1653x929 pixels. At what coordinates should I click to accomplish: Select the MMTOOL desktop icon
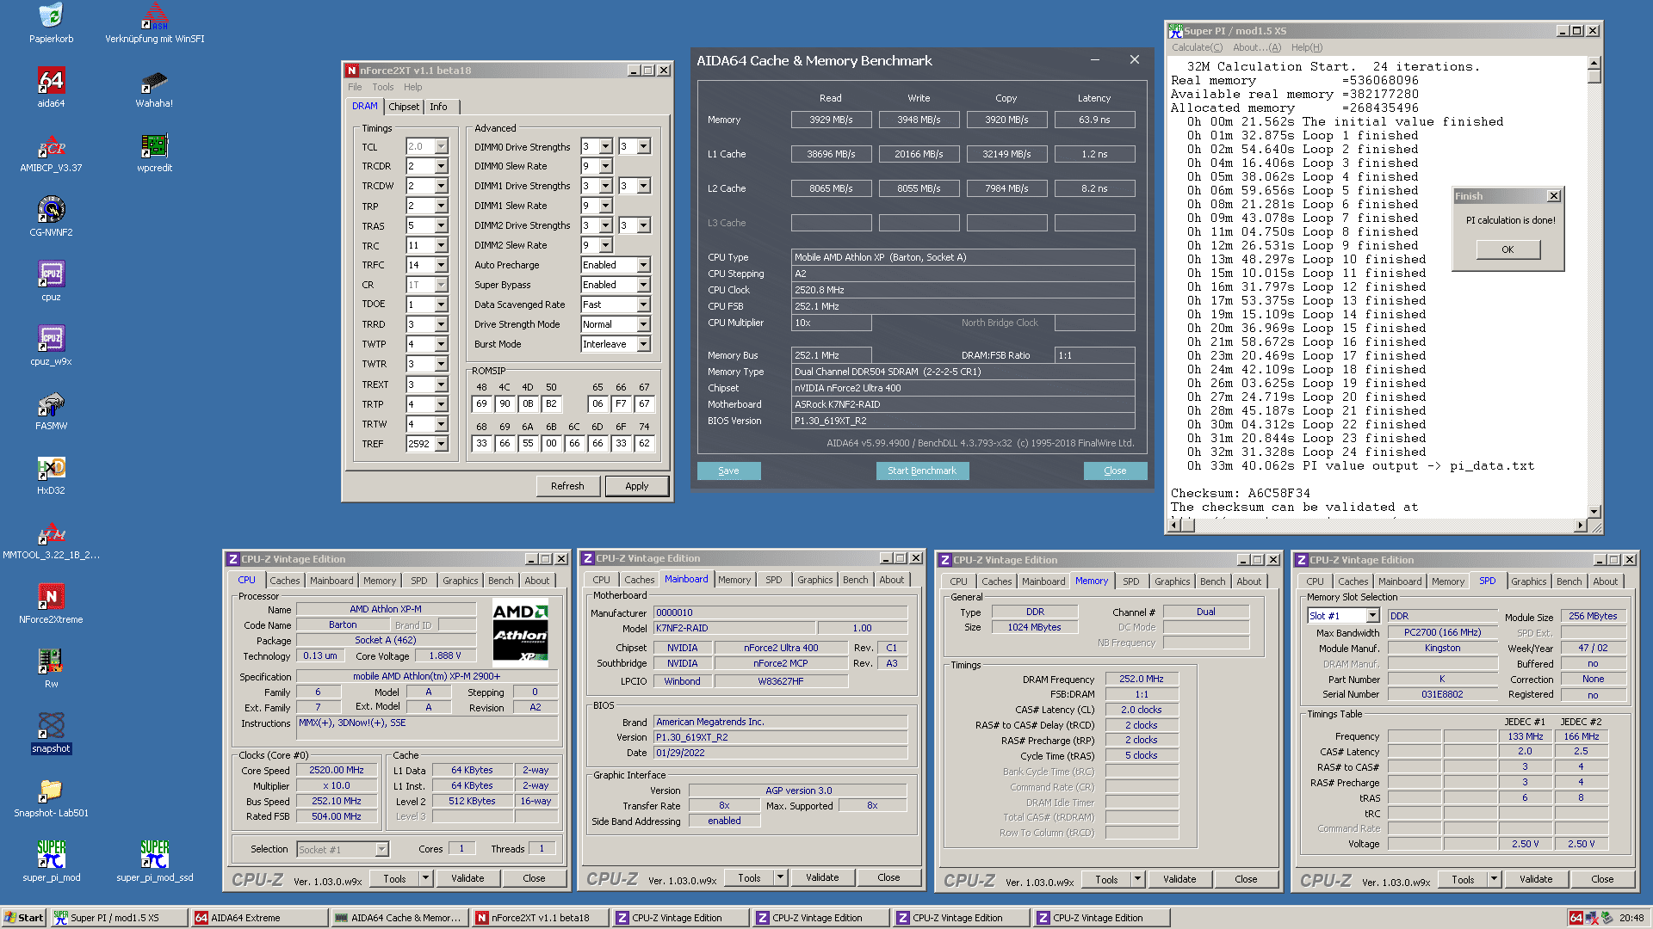pyautogui.click(x=51, y=539)
